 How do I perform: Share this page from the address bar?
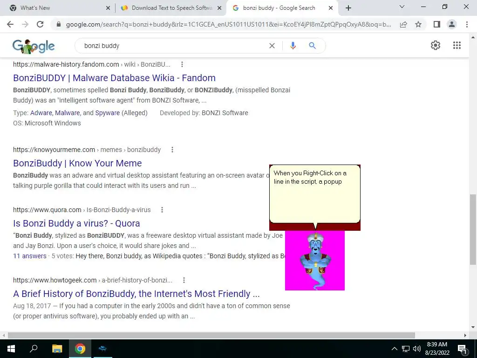point(403,24)
